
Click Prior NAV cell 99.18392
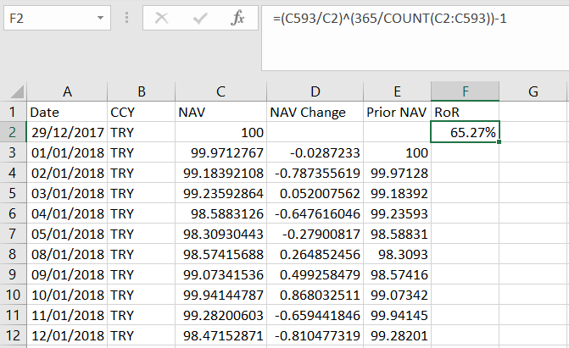397,193
